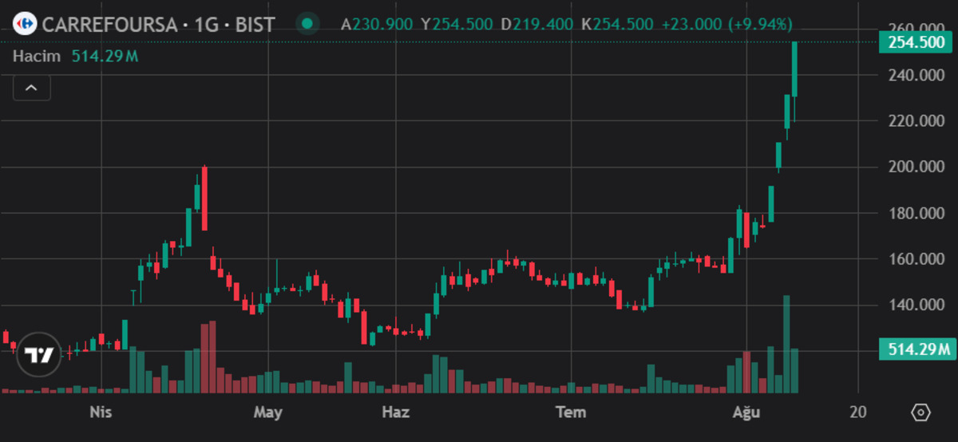This screenshot has height=442, width=958.
Task: Click the volume value 514.29 M in legend
Action: pos(105,56)
